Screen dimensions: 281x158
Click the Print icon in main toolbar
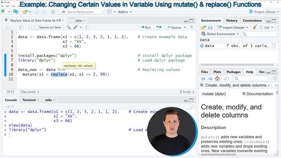click(x=53, y=12)
